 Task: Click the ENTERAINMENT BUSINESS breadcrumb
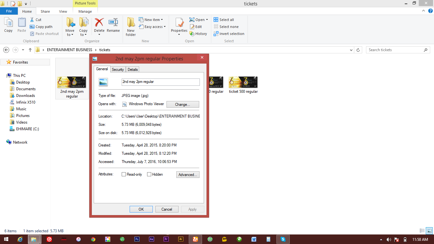70,50
